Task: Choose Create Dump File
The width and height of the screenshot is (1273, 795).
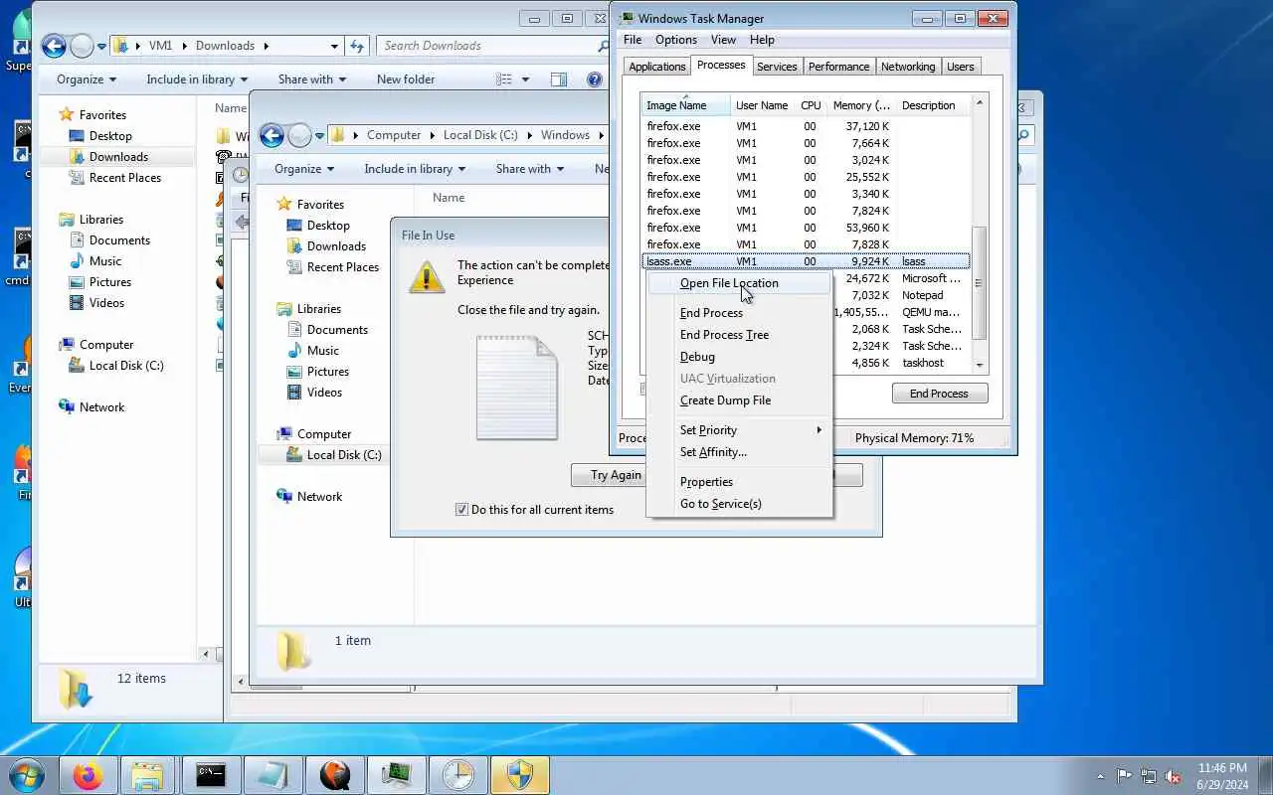Action: click(x=739, y=400)
